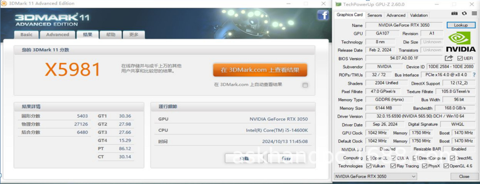Screen dimensions: 480x184
Task: Click the Lookup button in GPU-Z
Action: click(x=461, y=25)
